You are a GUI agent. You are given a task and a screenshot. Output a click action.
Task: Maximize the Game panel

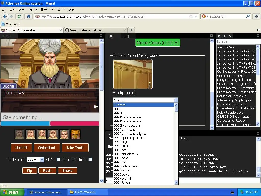101,36
